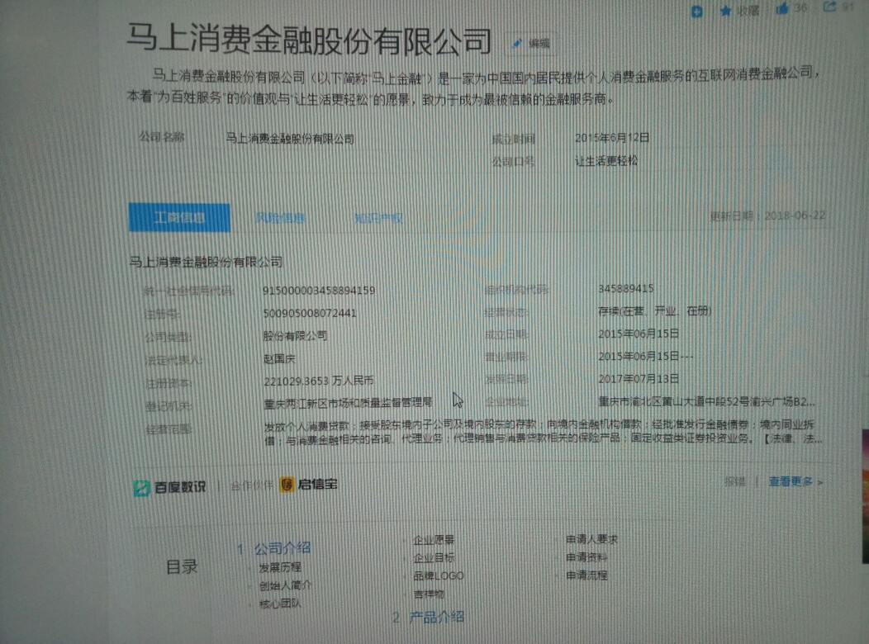The width and height of the screenshot is (869, 644).
Task: Open the 公司介绍 catalog heading
Action: [x=282, y=548]
